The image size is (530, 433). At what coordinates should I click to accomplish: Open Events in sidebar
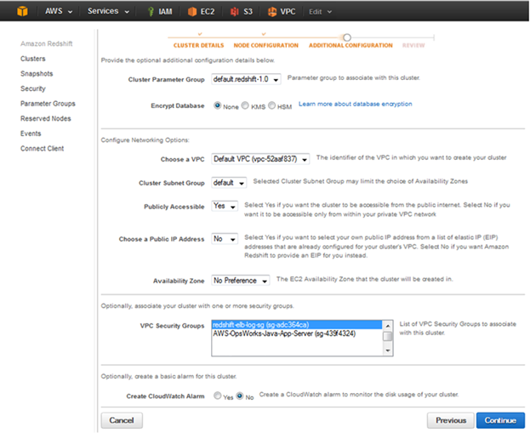pos(31,134)
